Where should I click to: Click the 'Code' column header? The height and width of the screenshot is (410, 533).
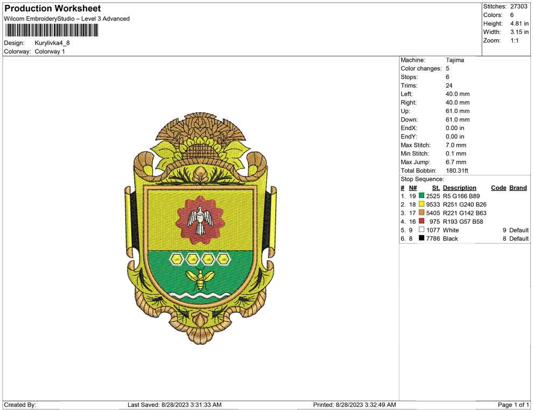[499, 188]
